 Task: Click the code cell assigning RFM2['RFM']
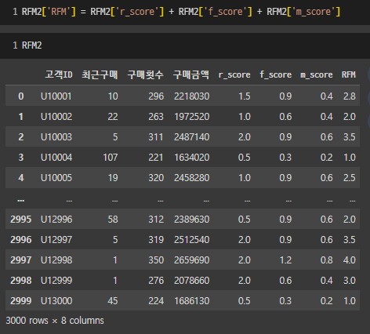[185, 12]
